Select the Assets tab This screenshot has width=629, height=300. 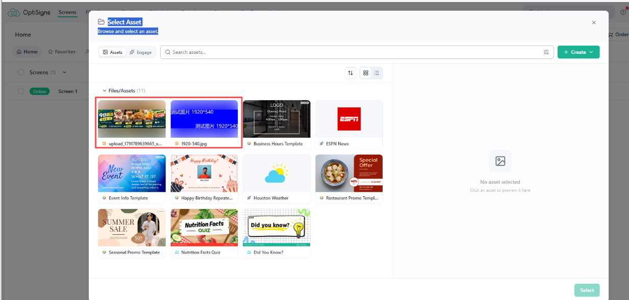[112, 52]
